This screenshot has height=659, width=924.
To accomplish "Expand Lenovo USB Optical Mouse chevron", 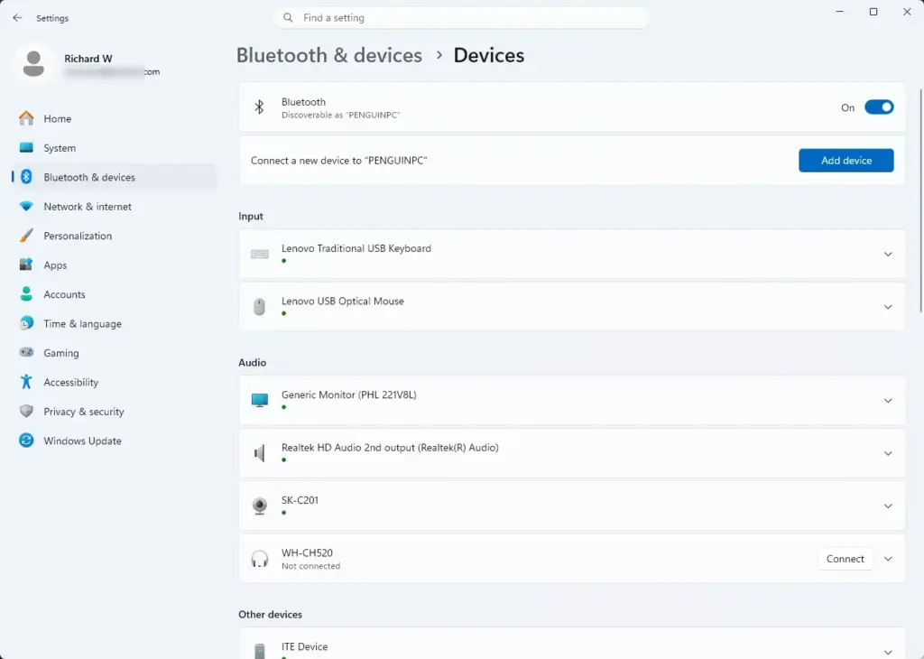I will coord(888,307).
